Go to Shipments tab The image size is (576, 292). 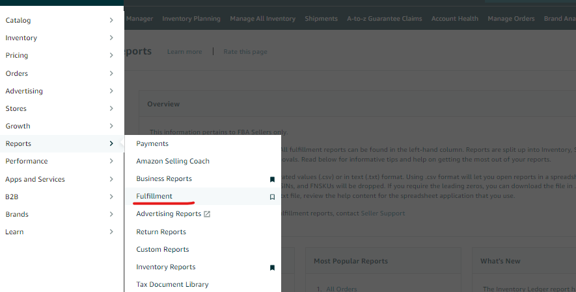[321, 19]
